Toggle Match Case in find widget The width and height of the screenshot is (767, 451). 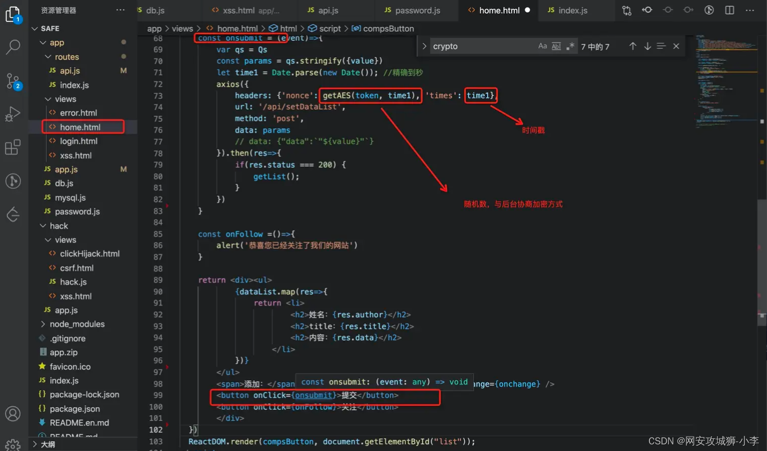pyautogui.click(x=542, y=46)
